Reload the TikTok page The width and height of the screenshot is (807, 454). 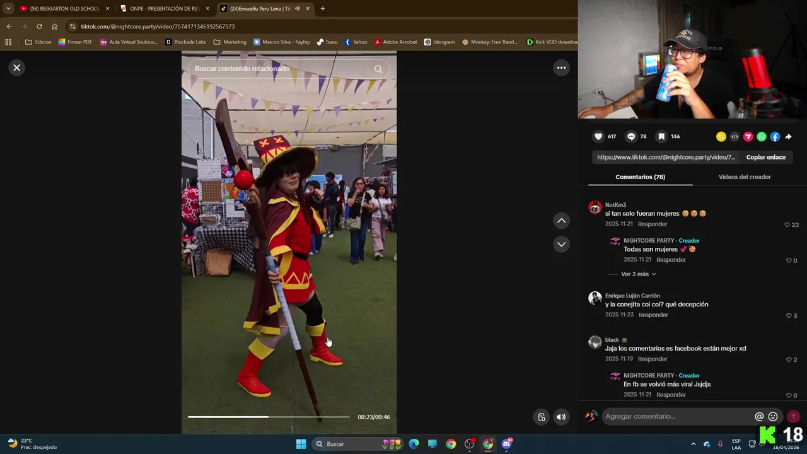(39, 26)
